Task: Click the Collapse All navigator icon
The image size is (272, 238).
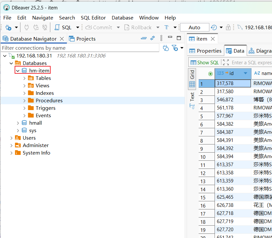Action: (x=144, y=38)
